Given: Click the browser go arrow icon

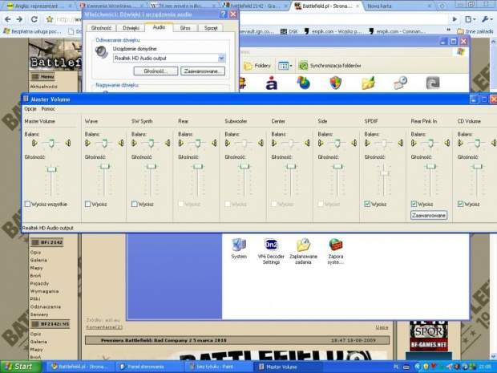Looking at the screenshot, I should [455, 19].
